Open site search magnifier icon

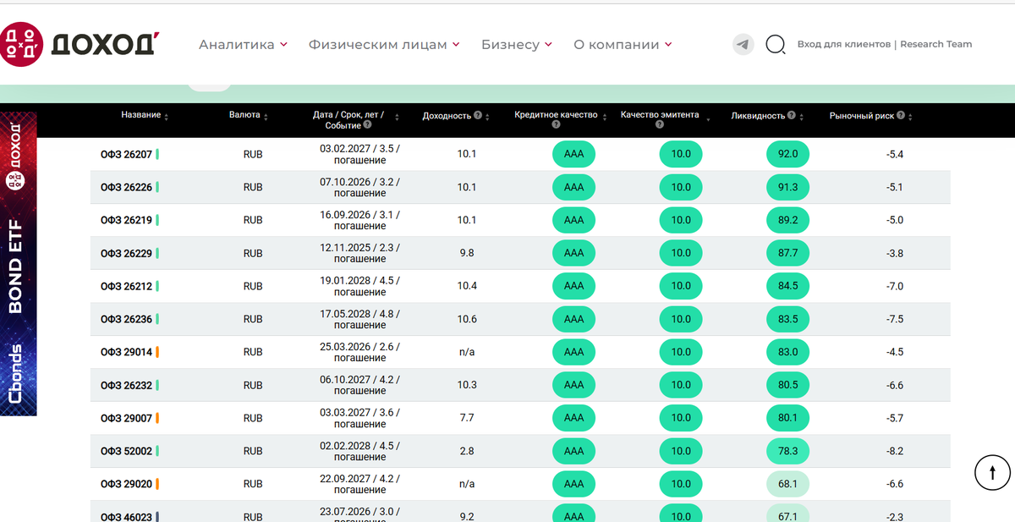[x=776, y=44]
